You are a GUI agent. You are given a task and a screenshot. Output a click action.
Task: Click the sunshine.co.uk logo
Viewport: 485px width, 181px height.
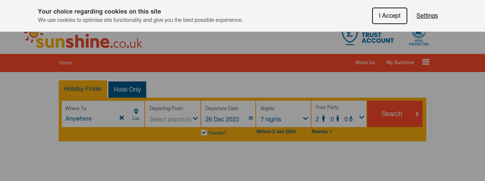[83, 40]
